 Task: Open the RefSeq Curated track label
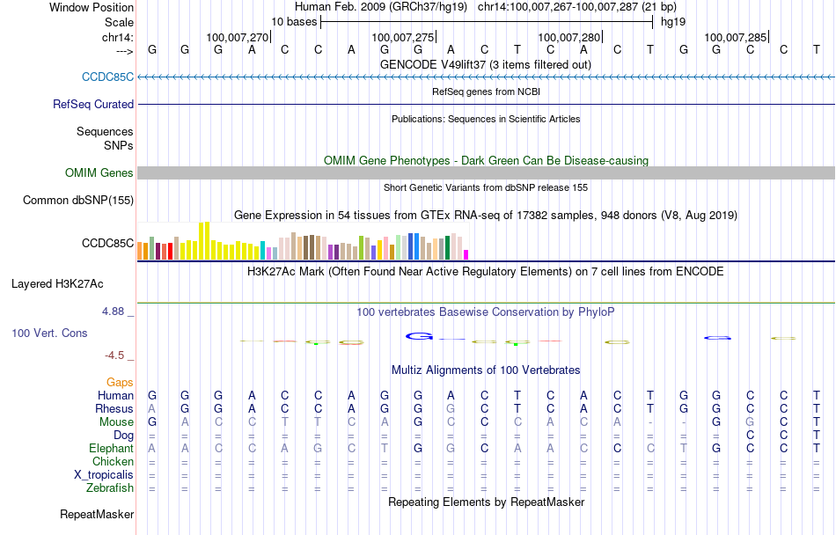tap(93, 105)
